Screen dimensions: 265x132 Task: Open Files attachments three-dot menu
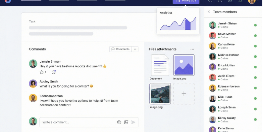pyautogui.click(x=192, y=49)
